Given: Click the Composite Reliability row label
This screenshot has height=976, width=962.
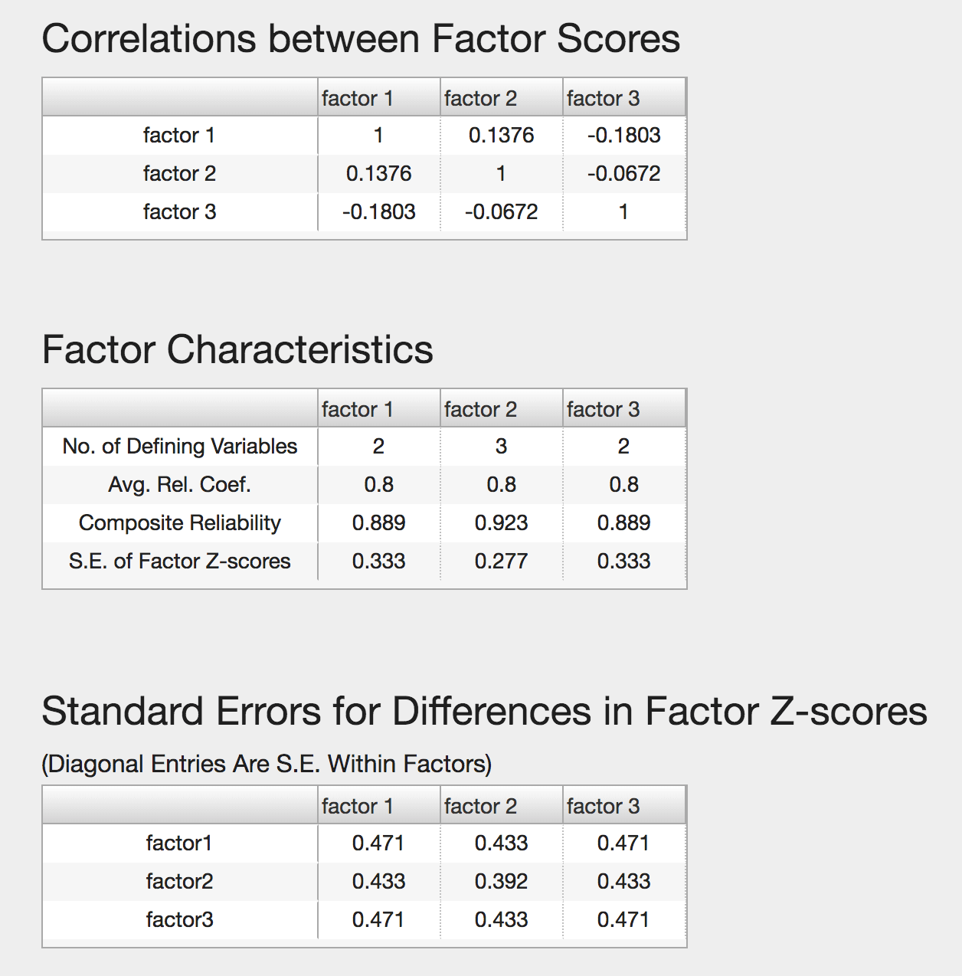Looking at the screenshot, I should [x=179, y=523].
